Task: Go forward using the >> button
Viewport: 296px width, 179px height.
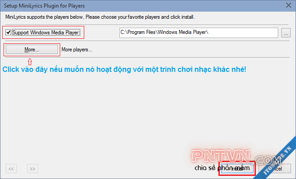Action: tap(33, 169)
